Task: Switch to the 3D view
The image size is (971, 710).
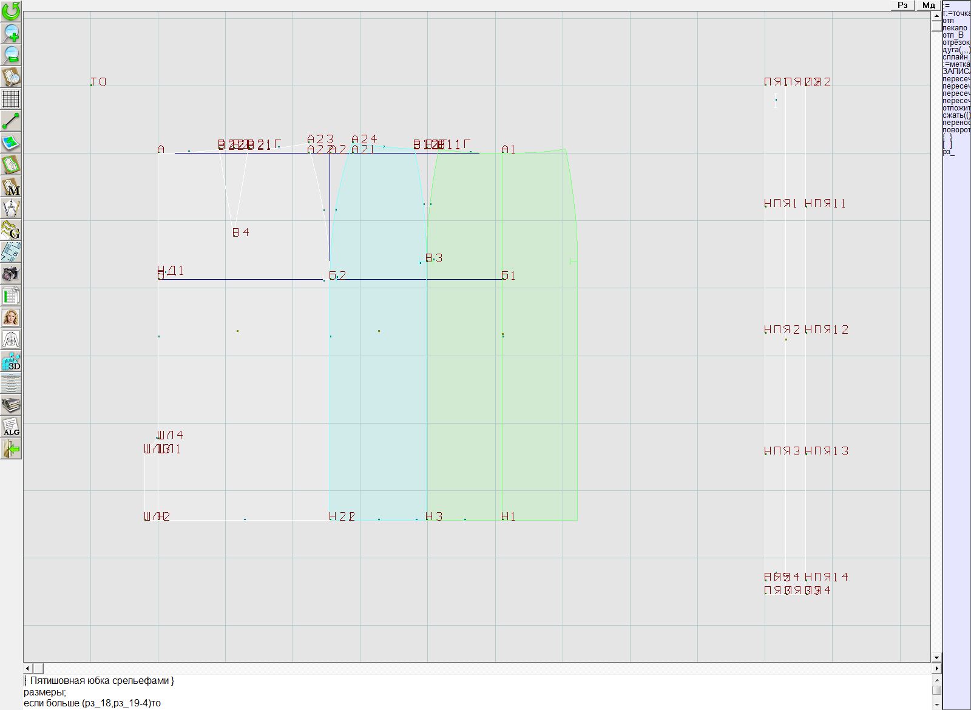Action: click(11, 362)
